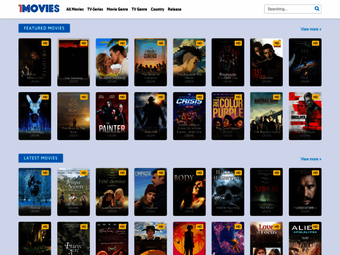Click HD badge on The Boy And The Heron
Image resolution: width=340 pixels, height=255 pixels.
click(x=200, y=43)
